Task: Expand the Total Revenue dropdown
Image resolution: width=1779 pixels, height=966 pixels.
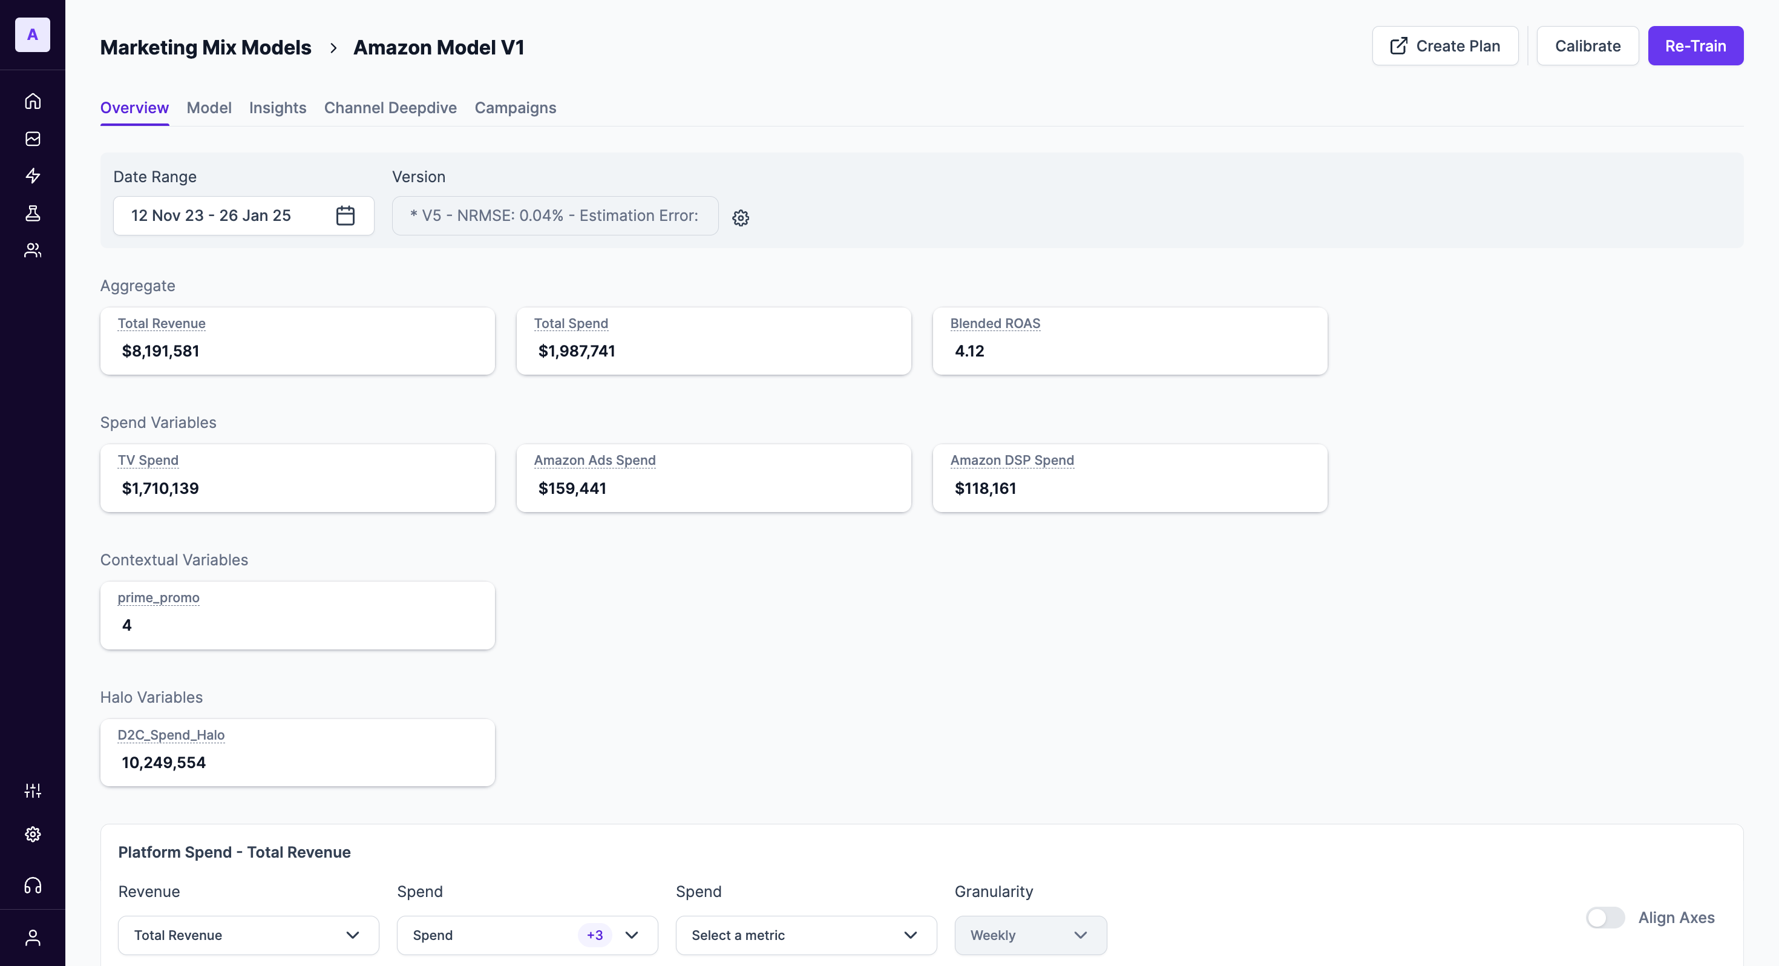Action: [x=248, y=935]
